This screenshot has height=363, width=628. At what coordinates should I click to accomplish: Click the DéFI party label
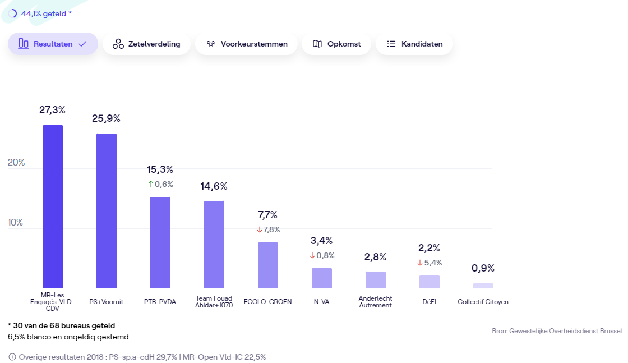click(429, 302)
